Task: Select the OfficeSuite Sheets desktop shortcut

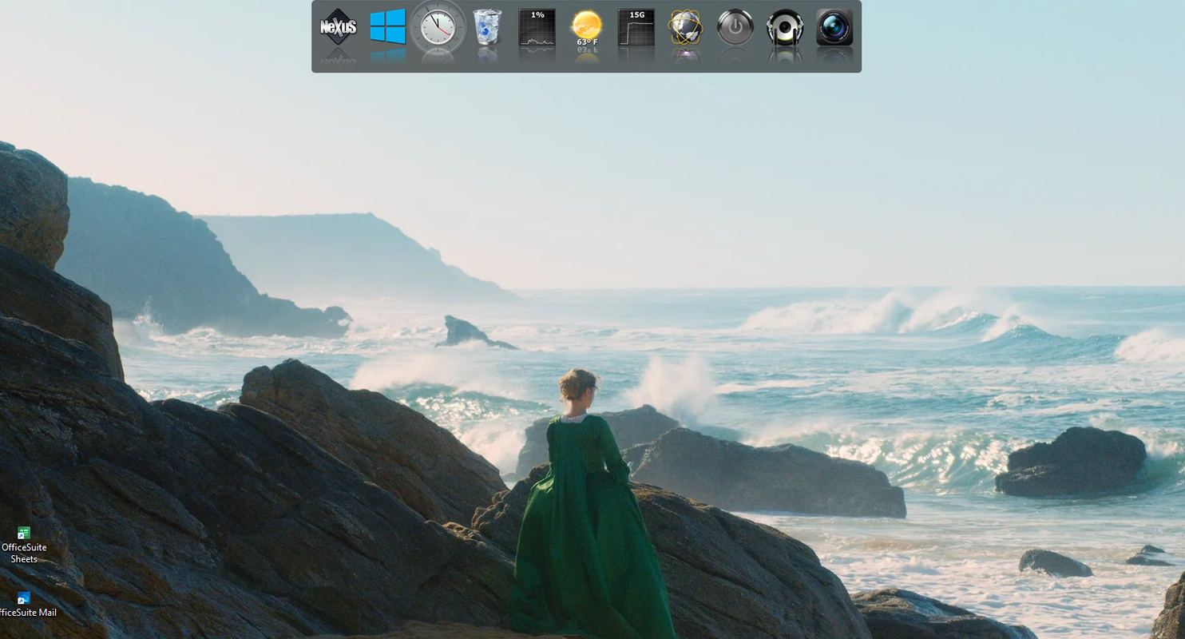Action: [23, 546]
